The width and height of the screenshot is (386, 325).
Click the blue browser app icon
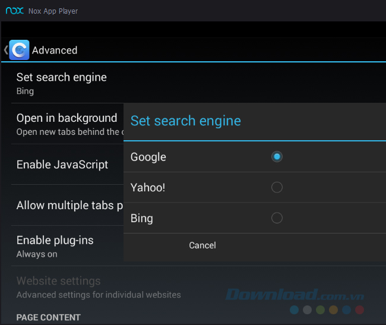tap(20, 51)
